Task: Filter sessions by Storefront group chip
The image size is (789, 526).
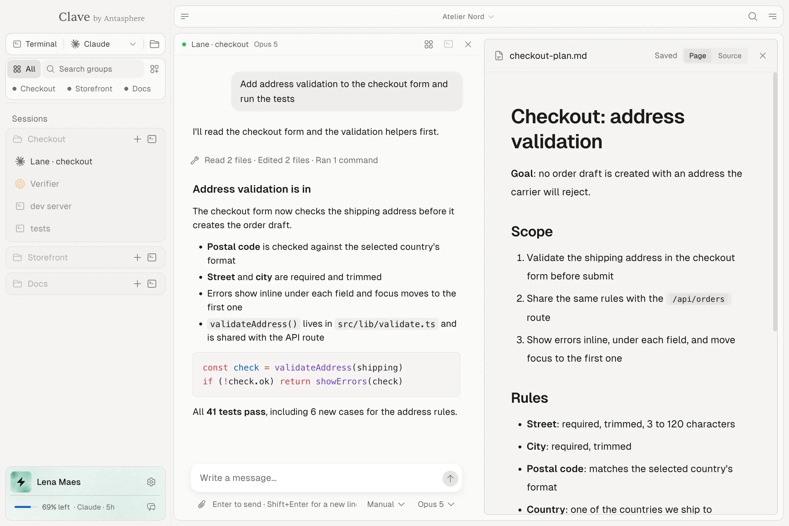Action: click(x=90, y=89)
